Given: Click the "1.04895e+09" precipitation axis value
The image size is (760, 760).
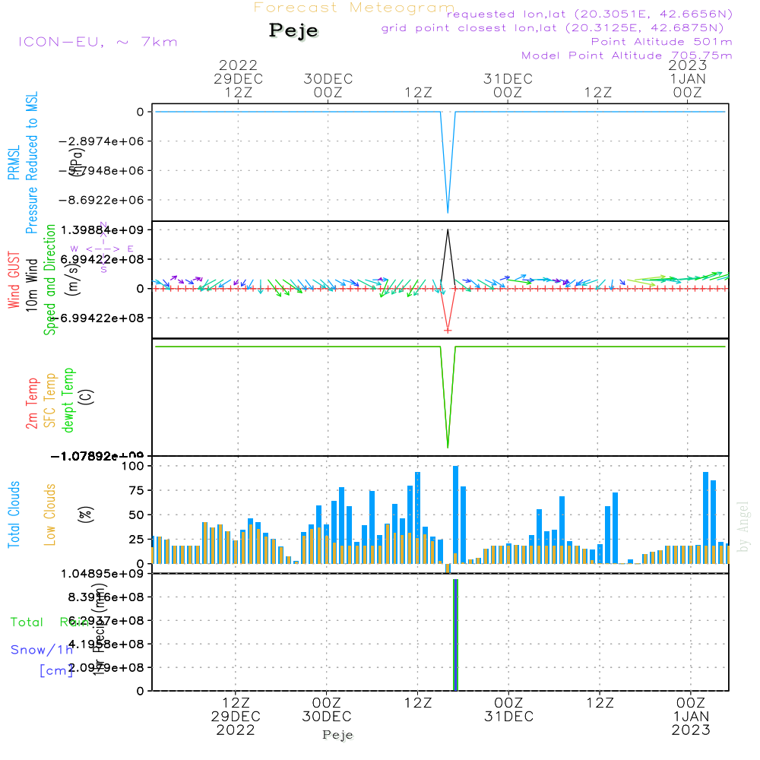Looking at the screenshot, I should pos(103,574).
